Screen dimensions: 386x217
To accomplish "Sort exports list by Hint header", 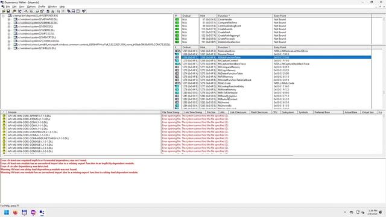I will [x=207, y=47].
